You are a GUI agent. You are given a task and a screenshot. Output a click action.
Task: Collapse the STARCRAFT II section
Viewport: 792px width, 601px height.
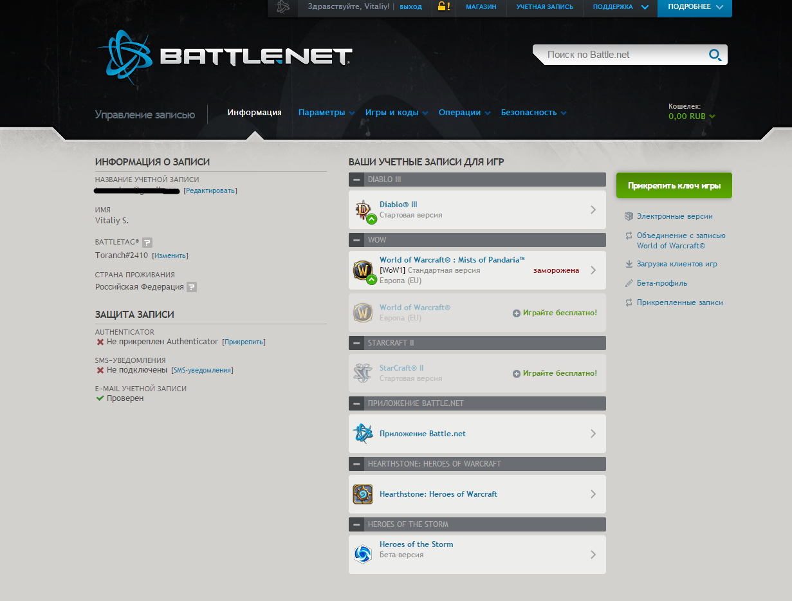coord(356,343)
